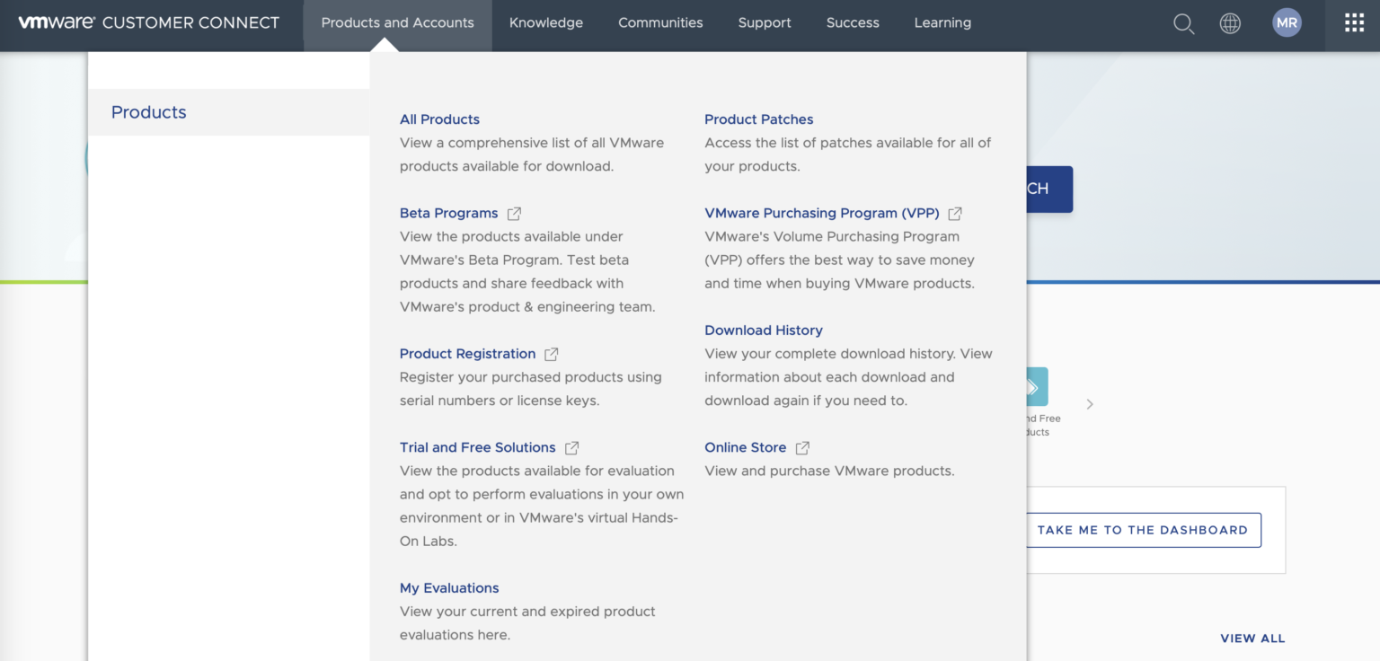
Task: Click external link icon beside Online Store
Action: click(x=802, y=448)
